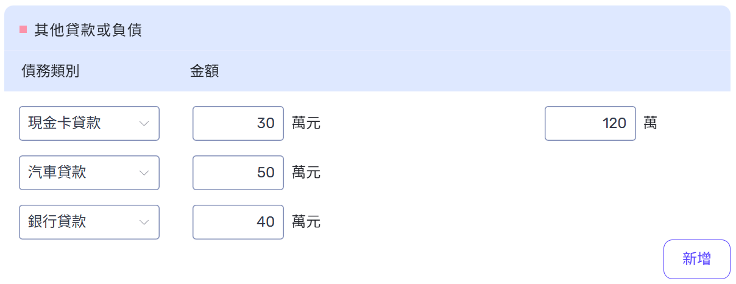Open the 現金卡貸款 debt type dropdown

tap(89, 124)
